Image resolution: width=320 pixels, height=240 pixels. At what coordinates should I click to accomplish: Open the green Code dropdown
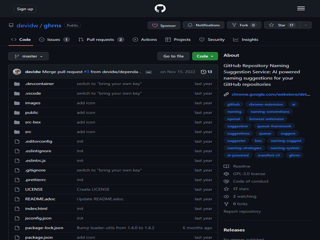205,56
